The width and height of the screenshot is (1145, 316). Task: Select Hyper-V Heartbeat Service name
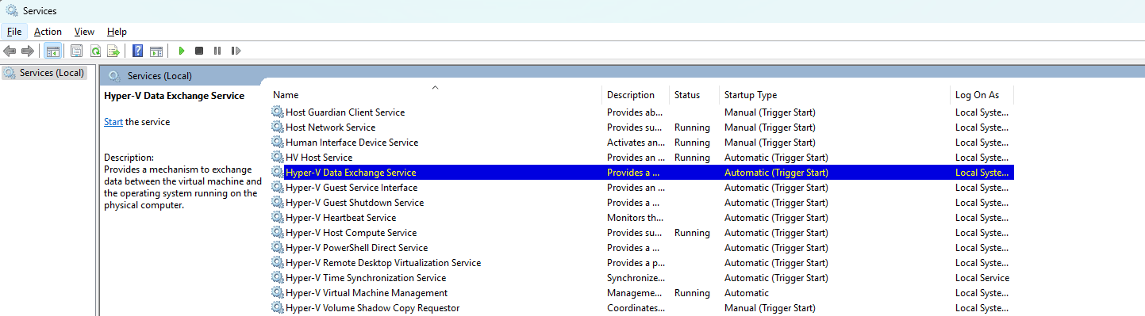click(341, 218)
